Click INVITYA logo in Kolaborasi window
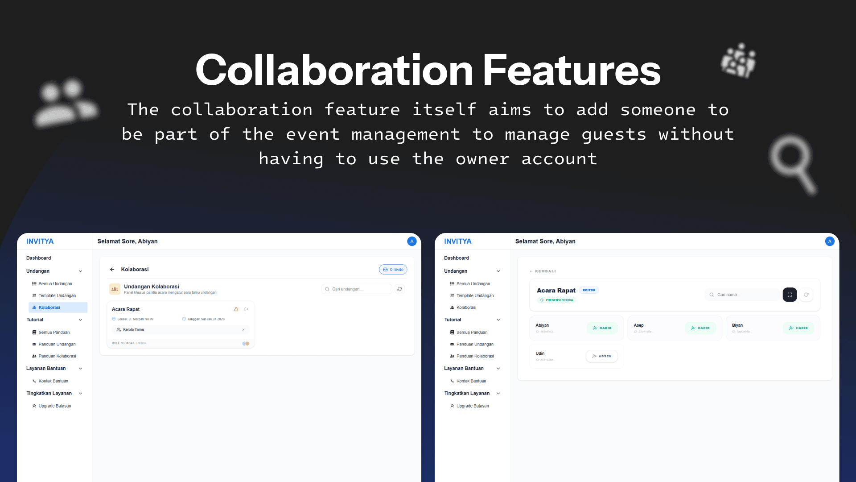 pyautogui.click(x=40, y=241)
